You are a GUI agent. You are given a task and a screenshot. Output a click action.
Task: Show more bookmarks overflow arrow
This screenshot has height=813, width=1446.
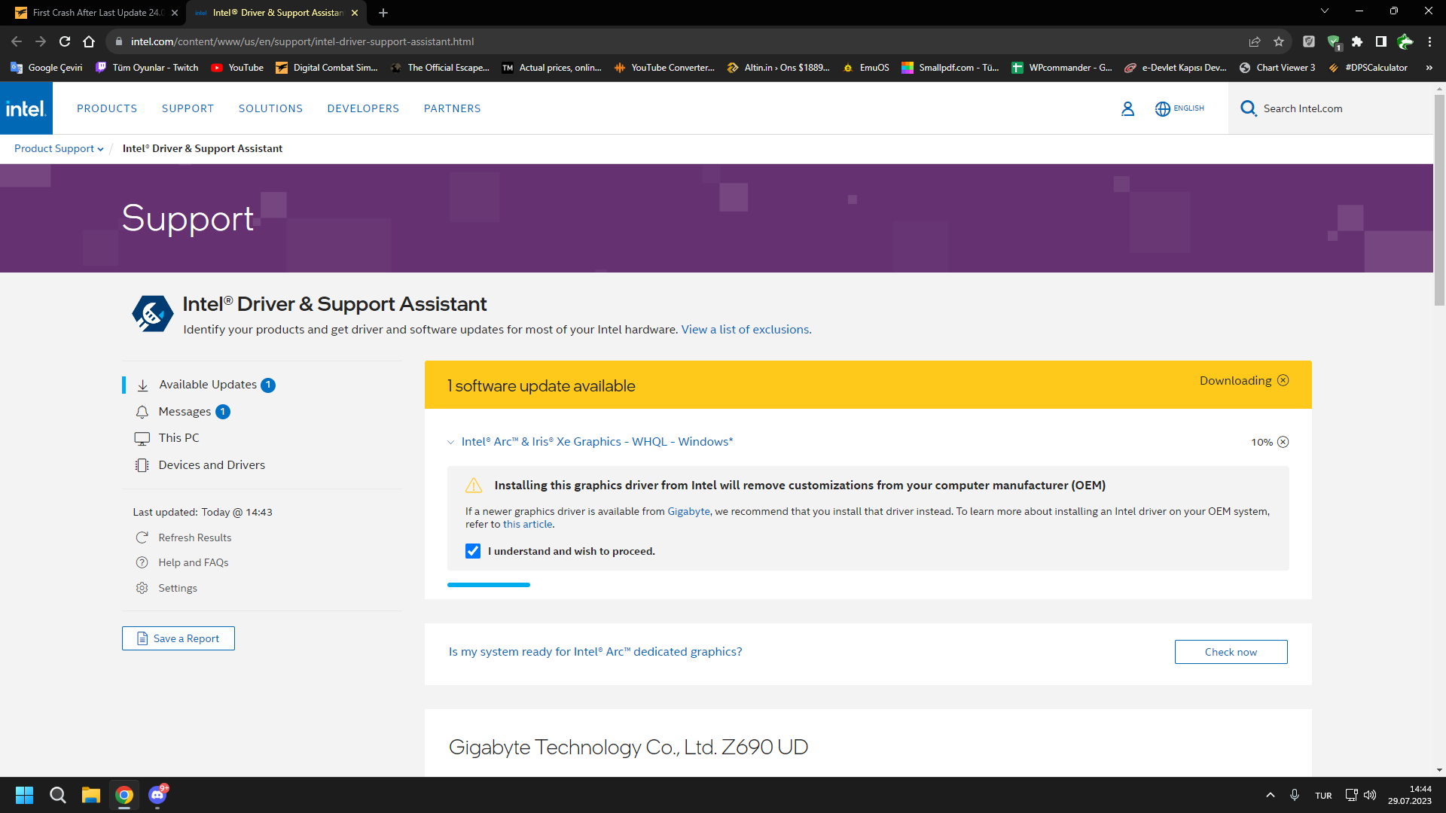[1429, 68]
